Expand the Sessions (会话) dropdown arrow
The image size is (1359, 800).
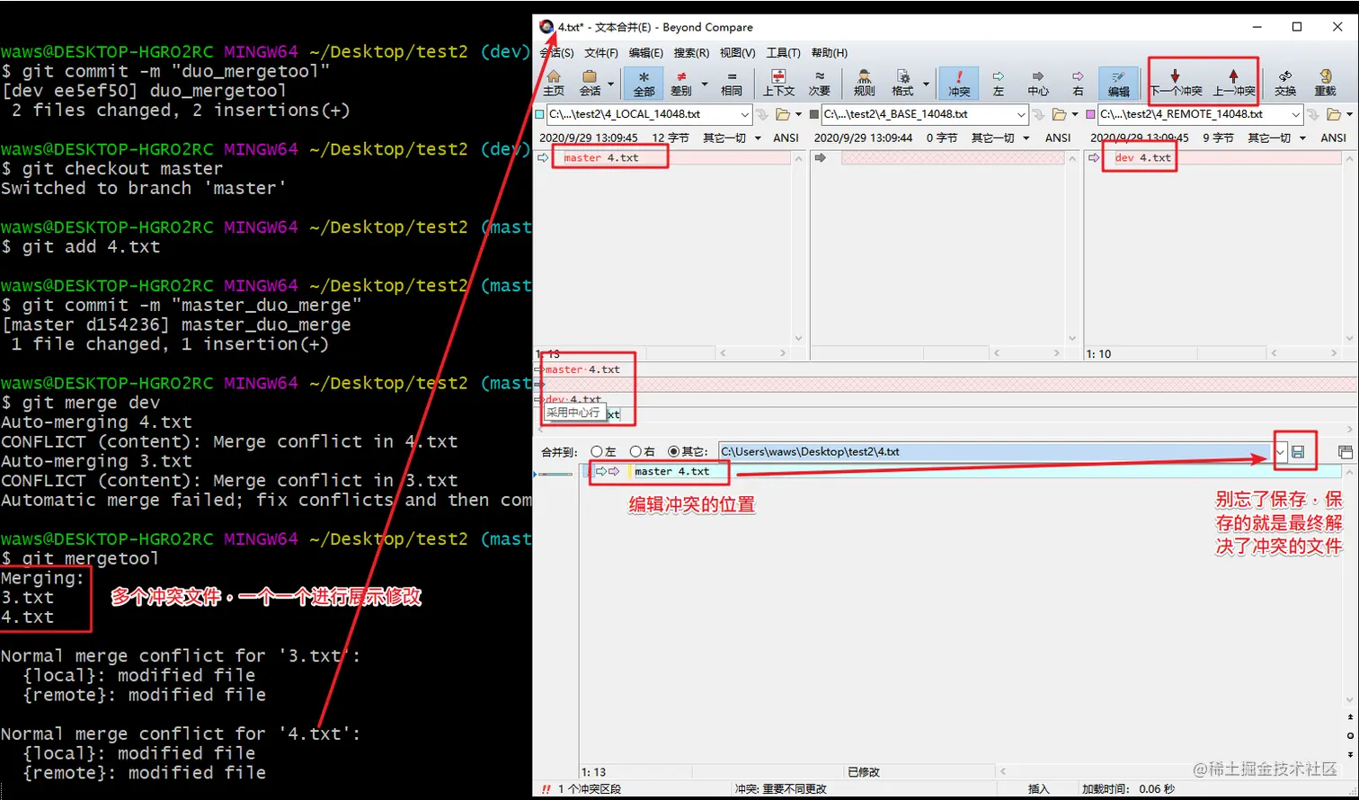tap(610, 84)
